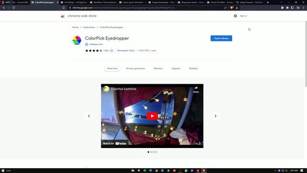The width and height of the screenshot is (307, 173).
Task: Switch to the Privacy practices tab
Action: (x=135, y=68)
